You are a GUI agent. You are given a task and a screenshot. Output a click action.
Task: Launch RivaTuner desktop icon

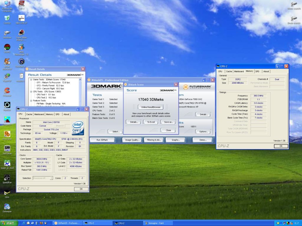tap(7, 135)
